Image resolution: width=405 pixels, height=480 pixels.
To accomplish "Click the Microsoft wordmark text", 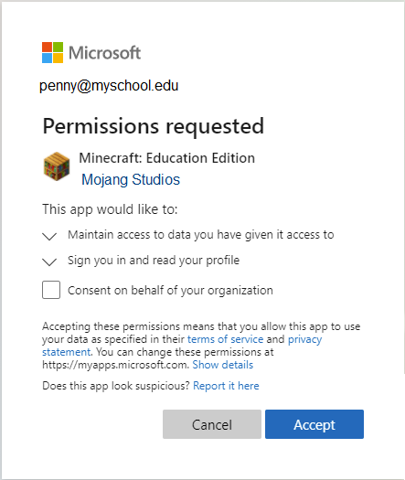I will point(105,53).
